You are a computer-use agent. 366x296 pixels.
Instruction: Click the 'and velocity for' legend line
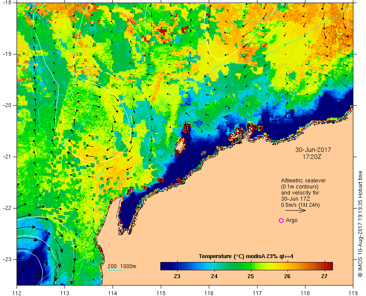point(300,193)
